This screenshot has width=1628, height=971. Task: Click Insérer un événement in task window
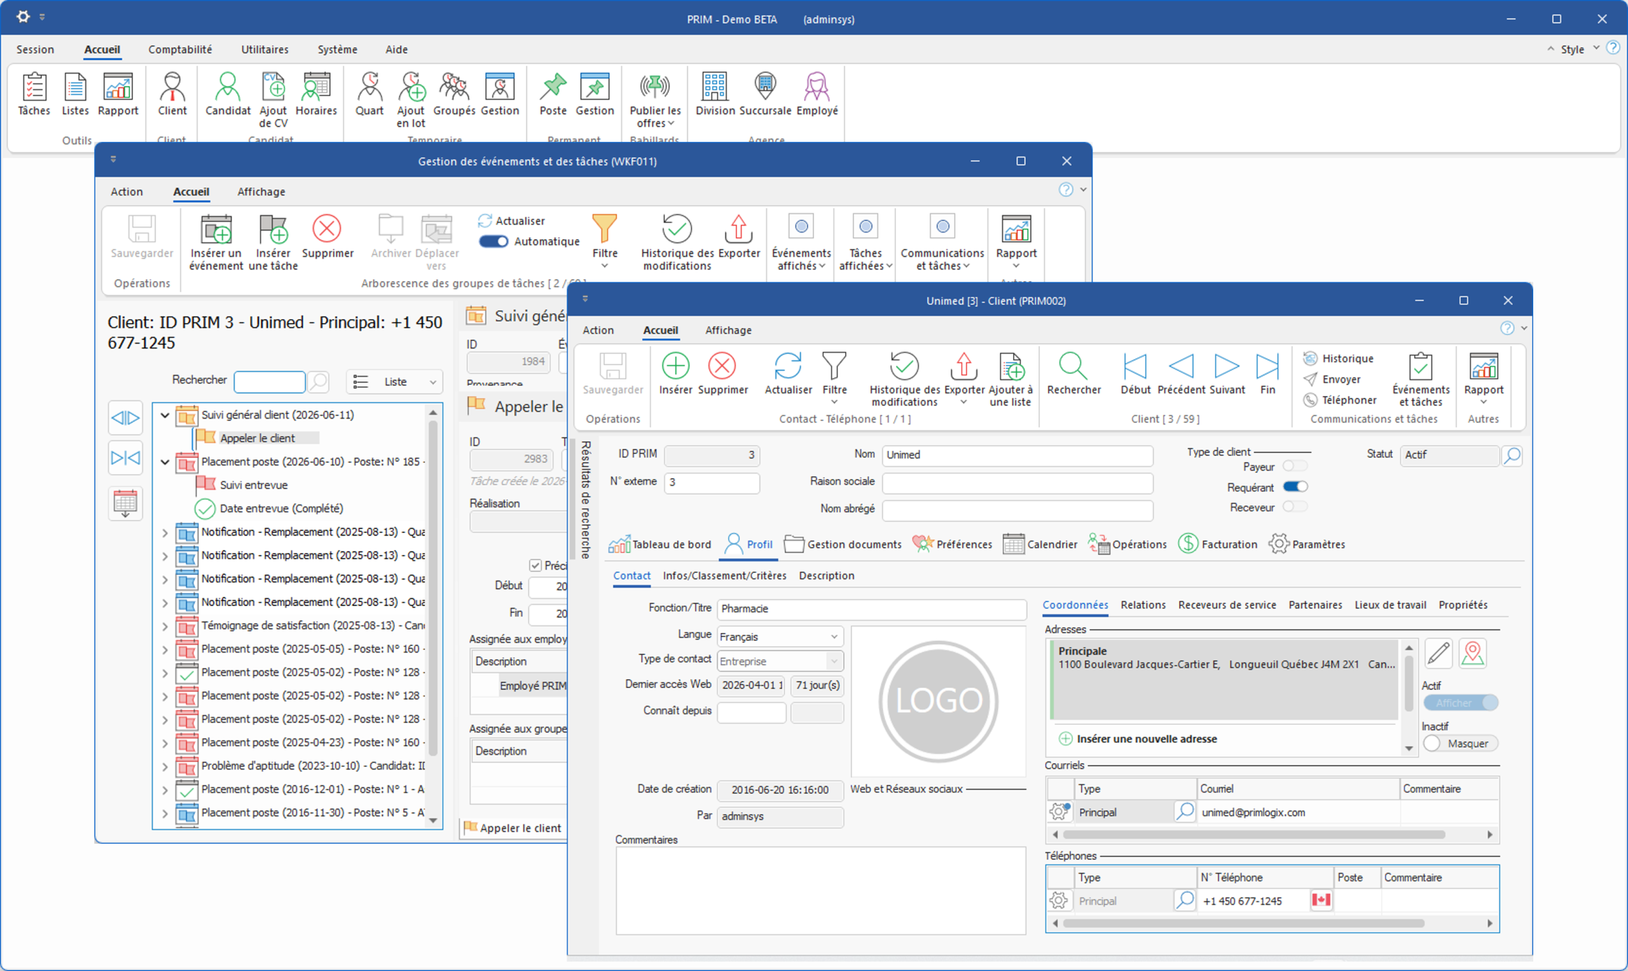point(216,242)
